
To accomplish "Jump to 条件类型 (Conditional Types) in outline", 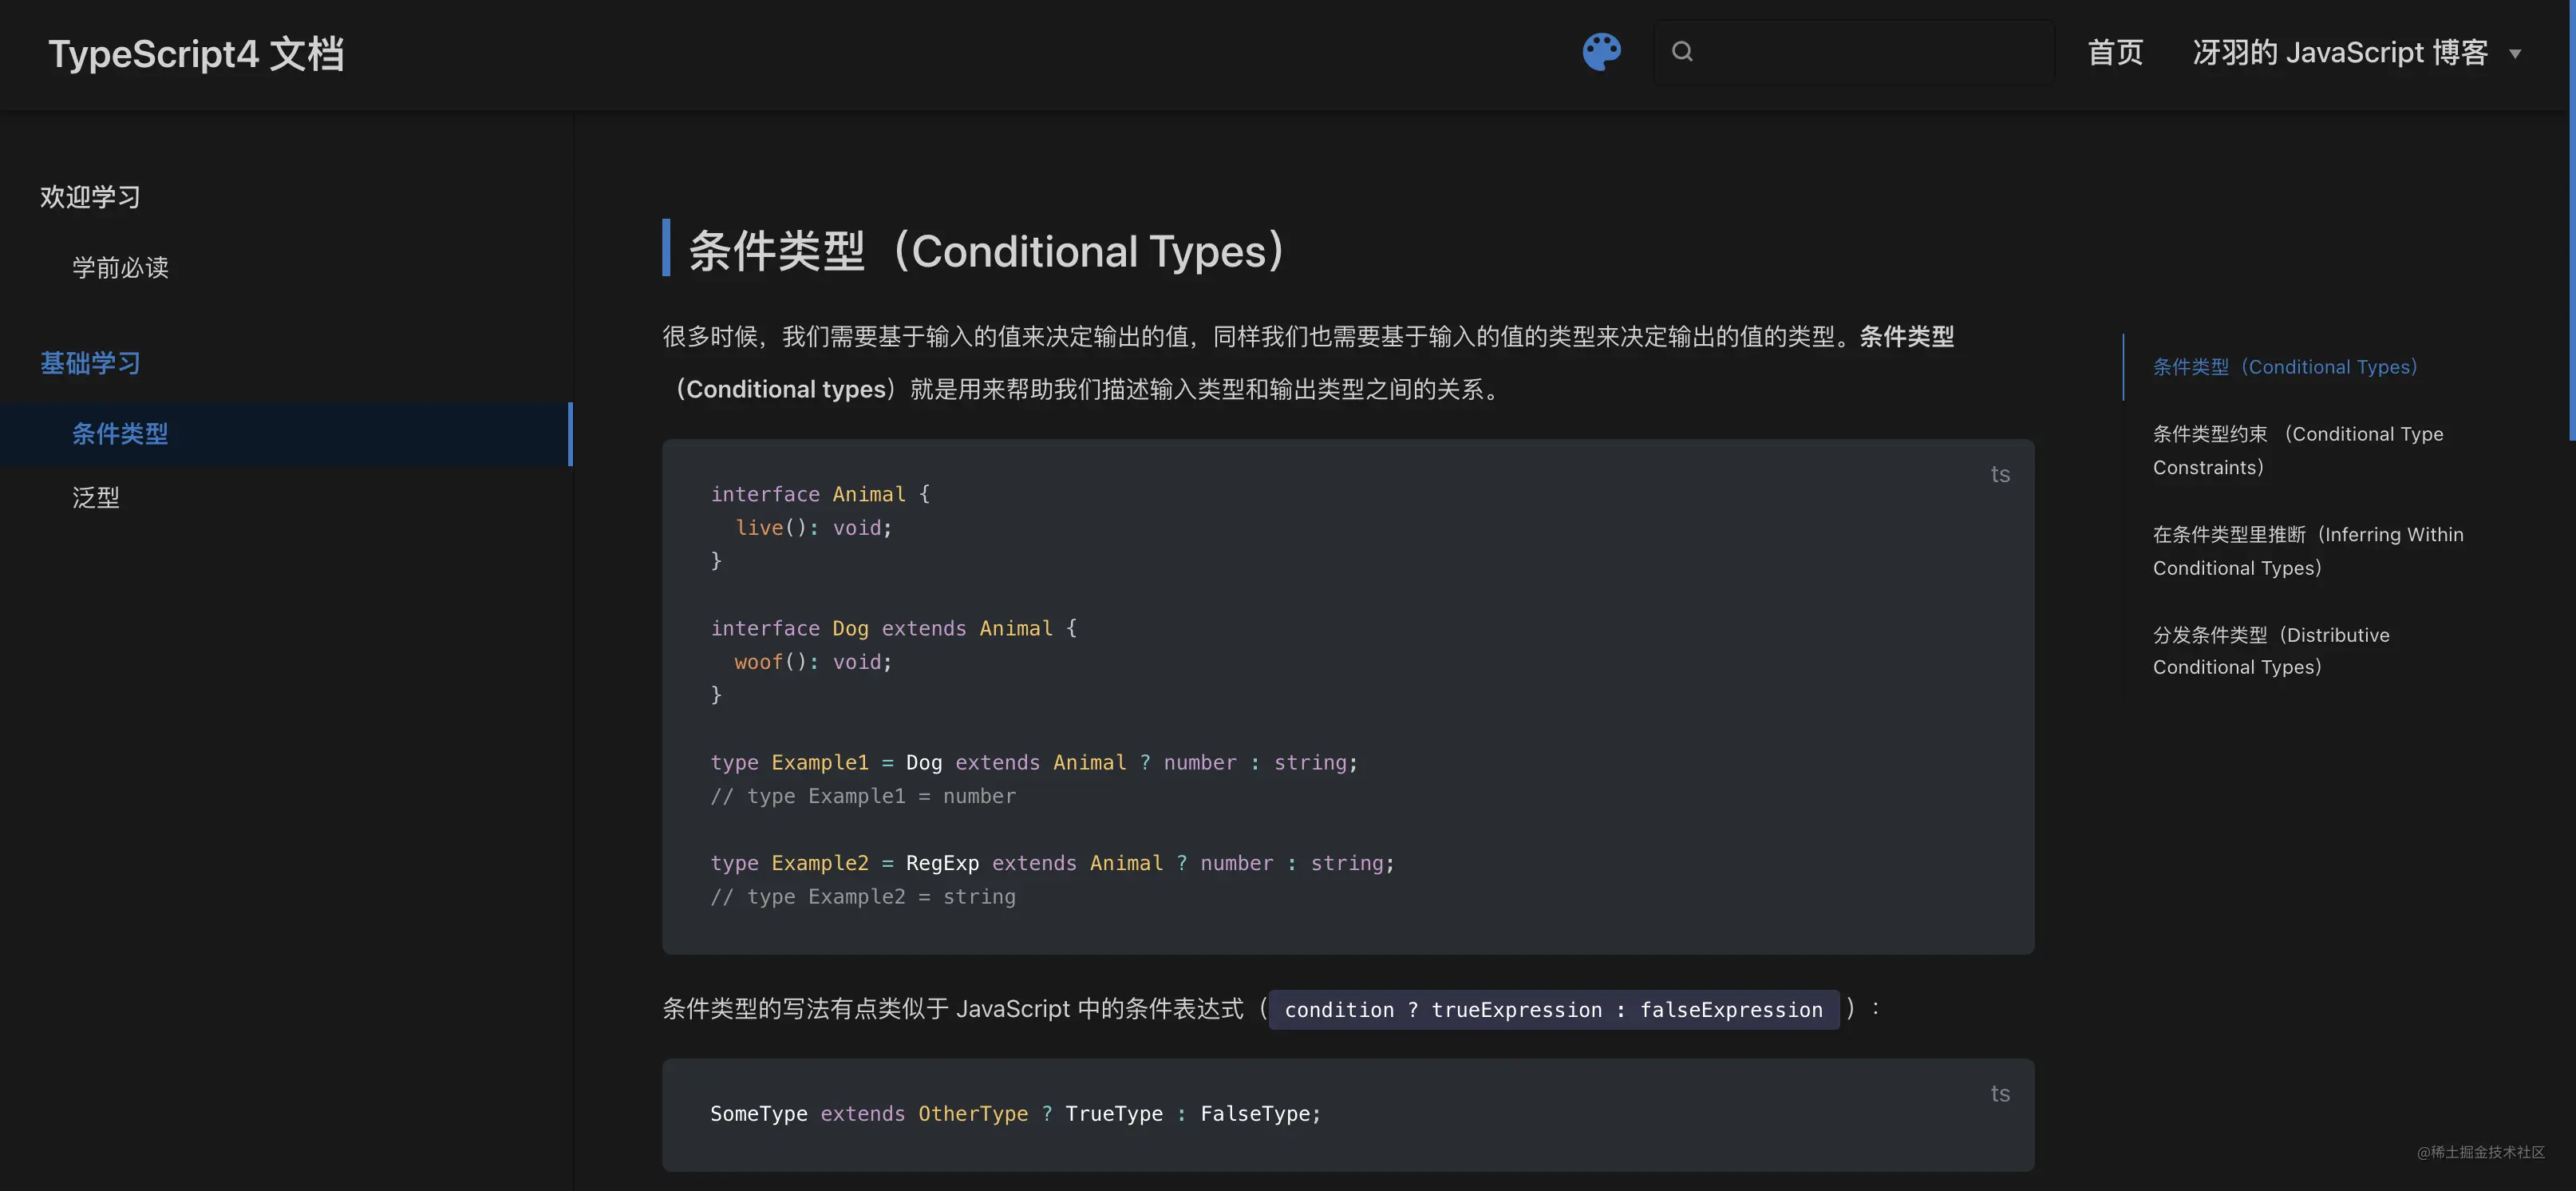I will tap(2285, 367).
